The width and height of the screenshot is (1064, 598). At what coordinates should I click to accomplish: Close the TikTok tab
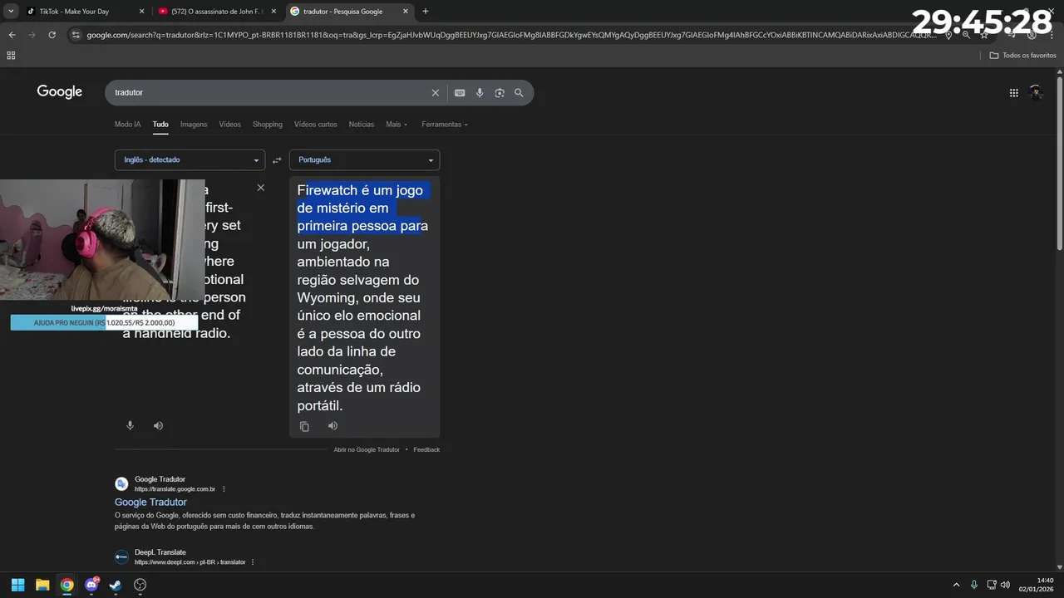click(x=141, y=12)
